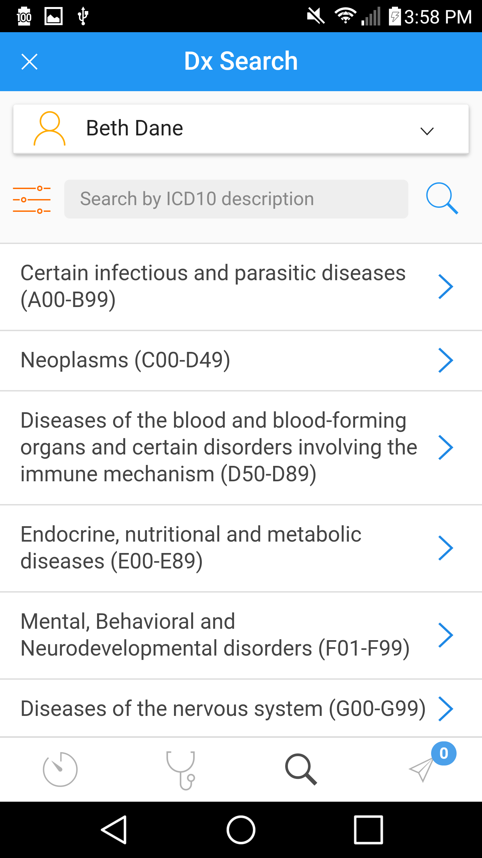The width and height of the screenshot is (482, 858).
Task: Close the Dx Search screen
Action: coord(29,62)
